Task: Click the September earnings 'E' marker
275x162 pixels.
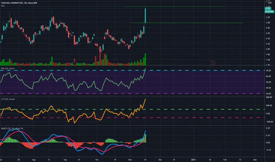Action: pos(75,63)
